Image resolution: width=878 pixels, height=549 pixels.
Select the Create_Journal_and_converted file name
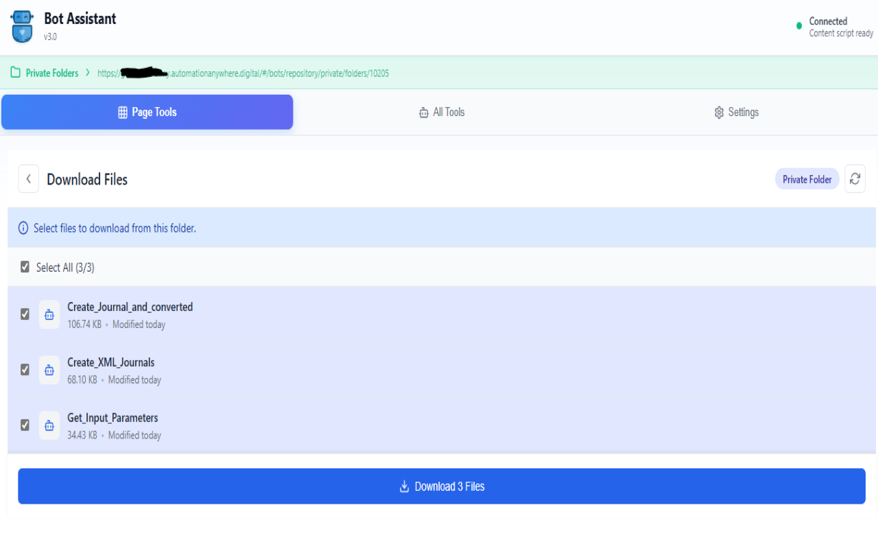coord(130,307)
